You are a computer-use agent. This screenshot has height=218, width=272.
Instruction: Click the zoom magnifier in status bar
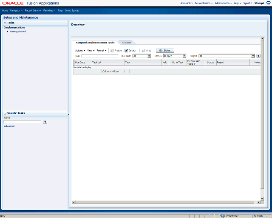point(255,216)
